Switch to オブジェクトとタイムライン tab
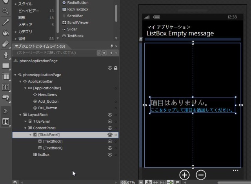This screenshot has height=184, width=251. point(40,46)
